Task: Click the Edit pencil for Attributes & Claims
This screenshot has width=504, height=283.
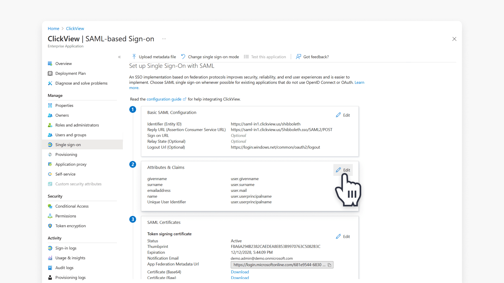Action: (343, 170)
